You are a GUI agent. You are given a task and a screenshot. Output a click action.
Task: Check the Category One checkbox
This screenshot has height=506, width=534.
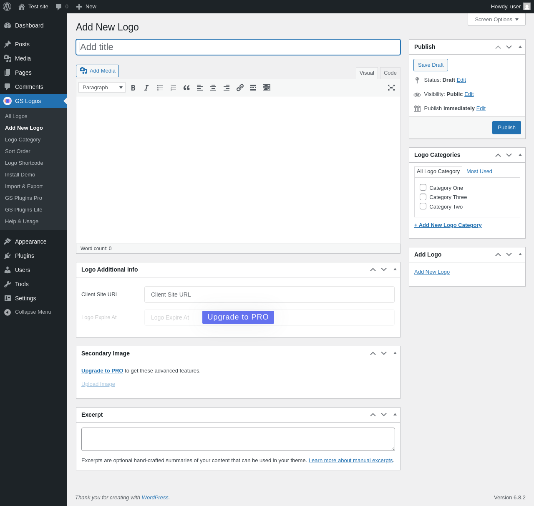(x=423, y=187)
